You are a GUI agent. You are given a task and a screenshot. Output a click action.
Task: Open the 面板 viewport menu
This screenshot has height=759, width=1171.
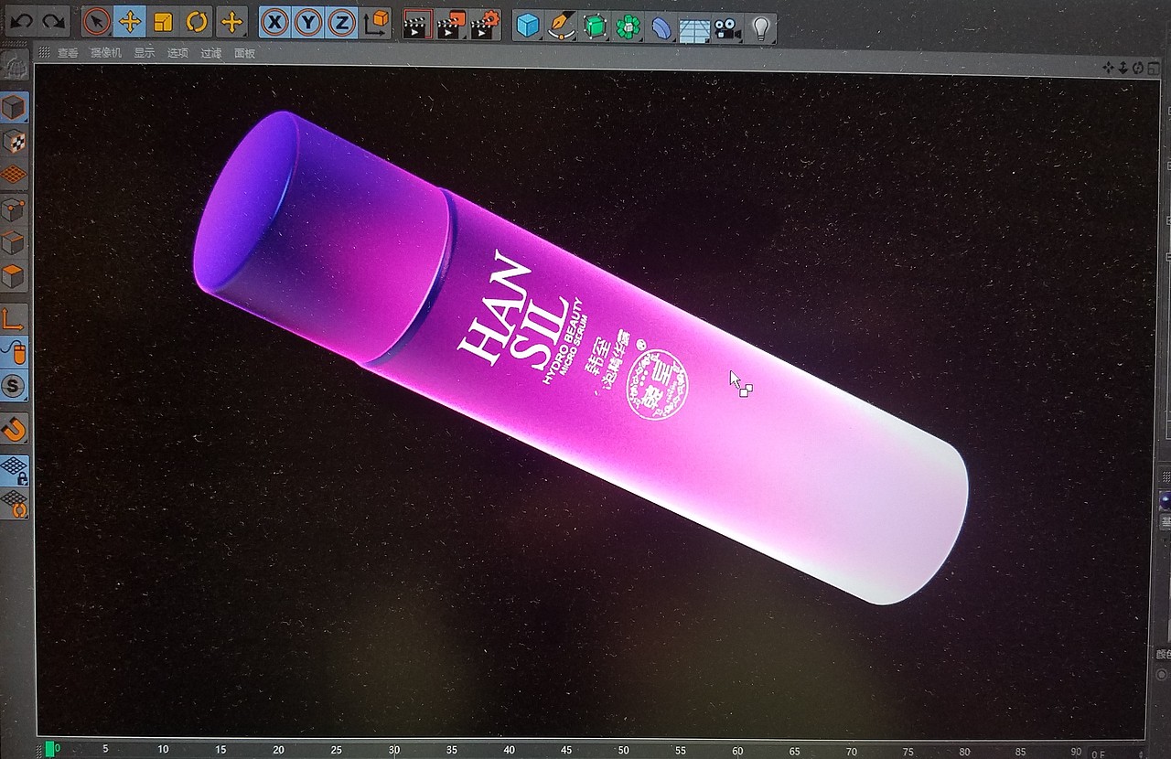(245, 53)
